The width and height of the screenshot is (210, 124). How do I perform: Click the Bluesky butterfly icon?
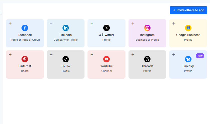pyautogui.click(x=188, y=59)
